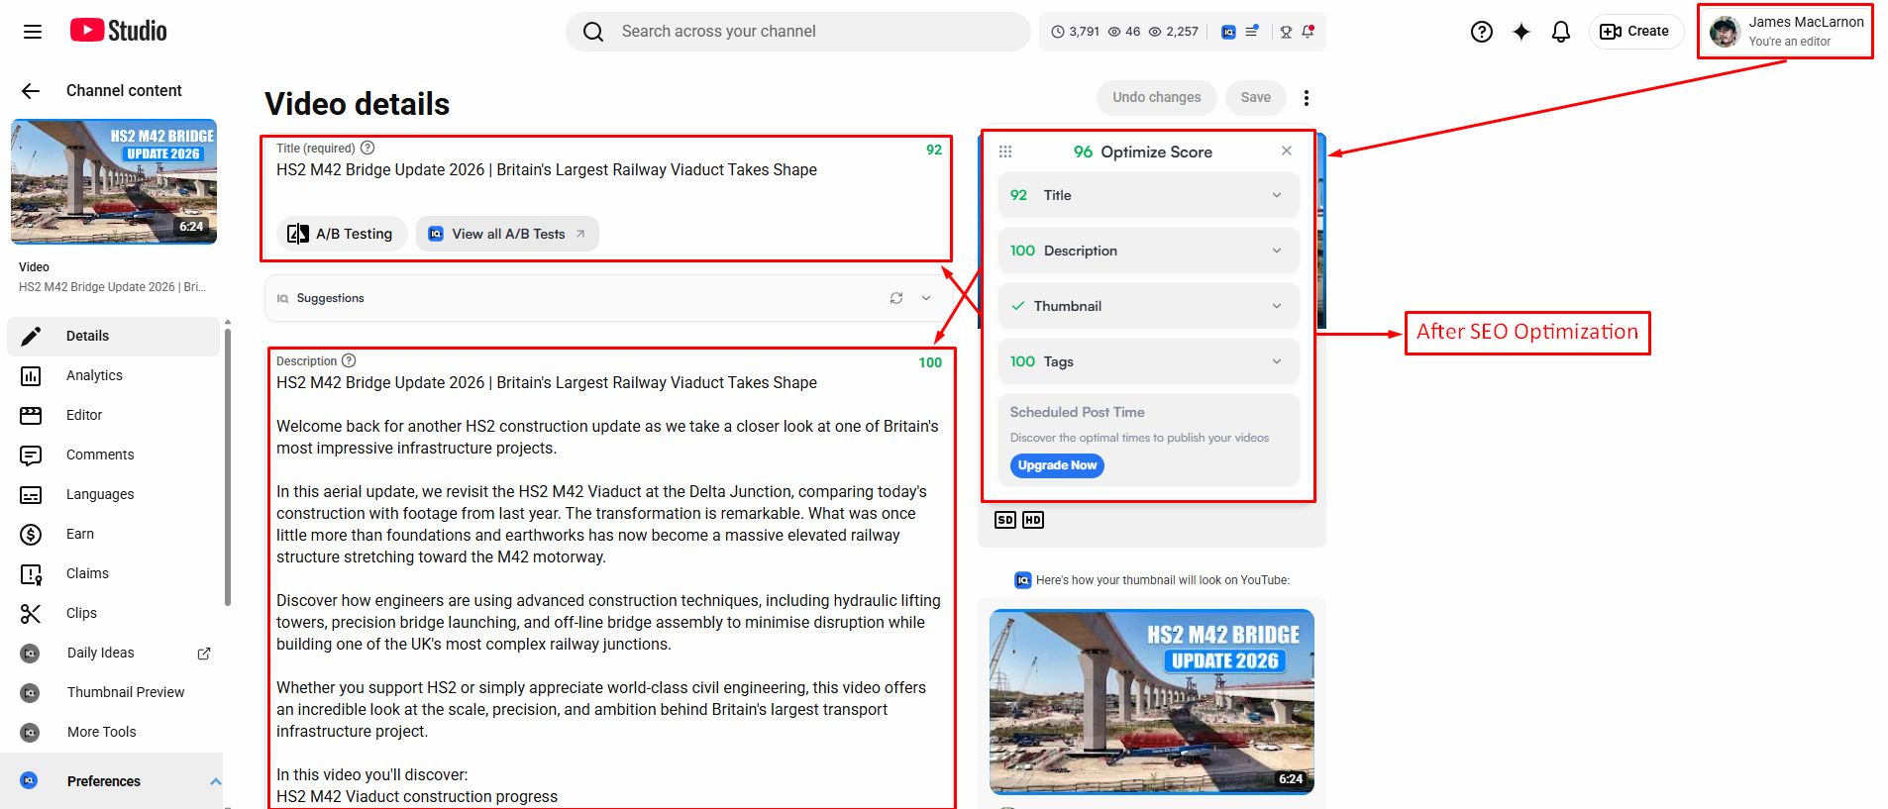Open the Help question mark icon in top bar
Screen dimensions: 1888x809
1482,32
